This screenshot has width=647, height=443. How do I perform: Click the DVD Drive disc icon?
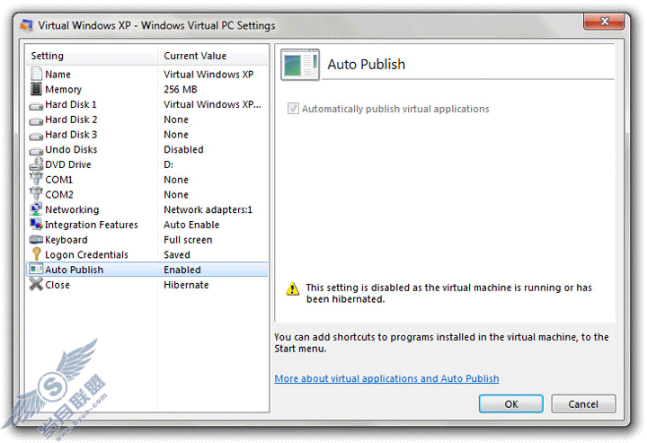(36, 164)
